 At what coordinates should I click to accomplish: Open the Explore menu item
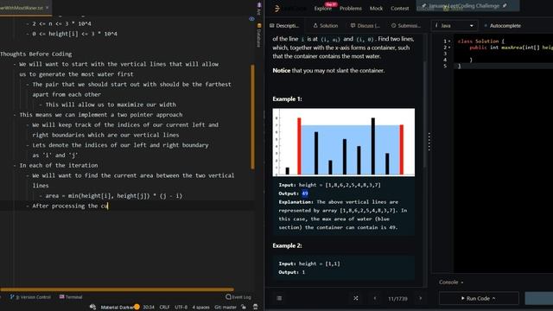click(x=322, y=9)
